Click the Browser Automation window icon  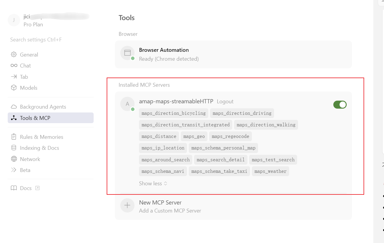click(x=127, y=53)
